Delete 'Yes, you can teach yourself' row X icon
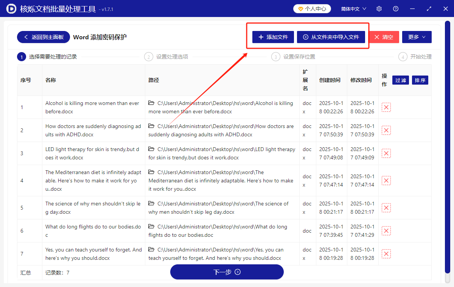This screenshot has height=287, width=454. 386,253
